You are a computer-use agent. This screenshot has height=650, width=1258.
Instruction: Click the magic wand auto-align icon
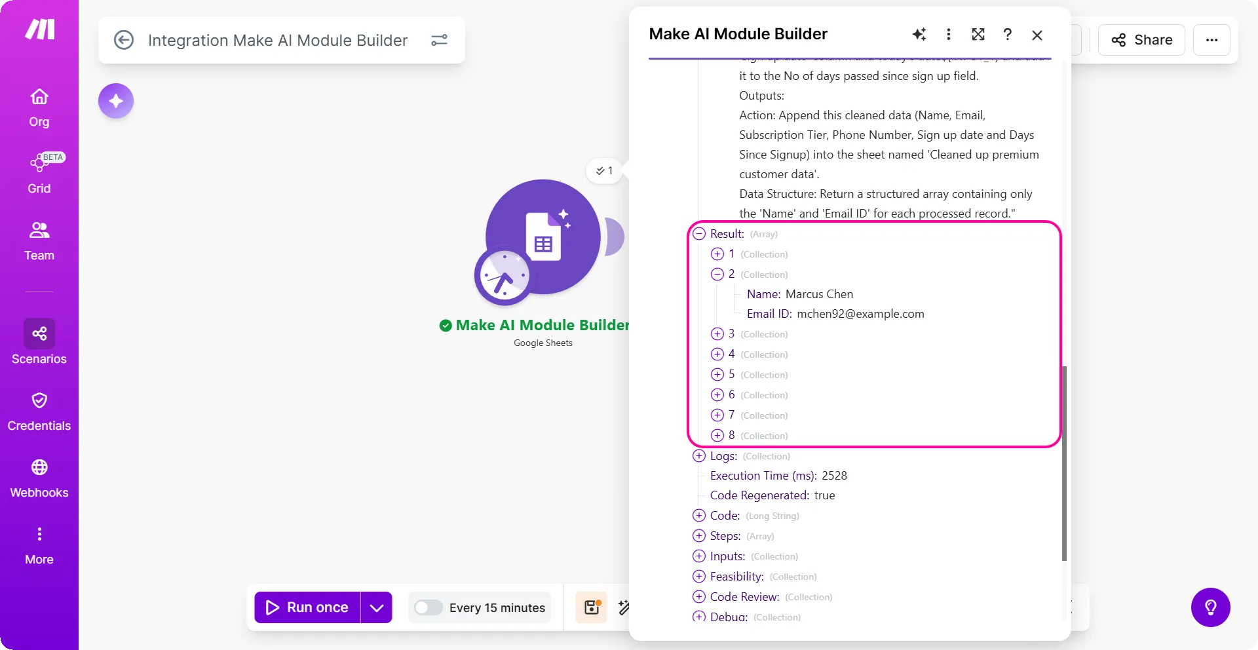point(624,607)
